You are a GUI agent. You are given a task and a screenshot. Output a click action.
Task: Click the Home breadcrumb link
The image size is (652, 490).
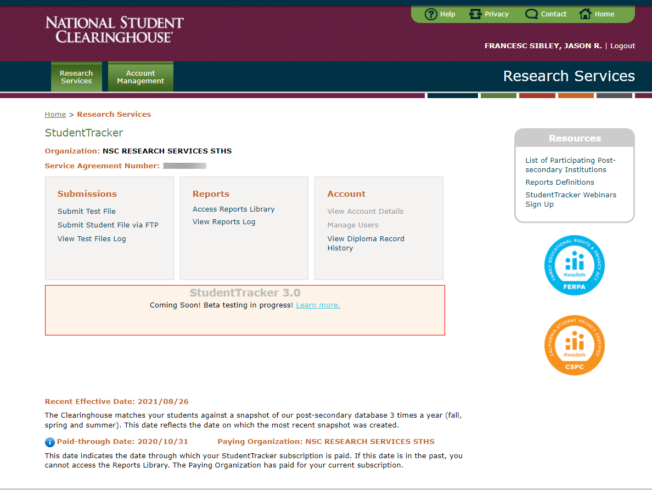pyautogui.click(x=55, y=114)
